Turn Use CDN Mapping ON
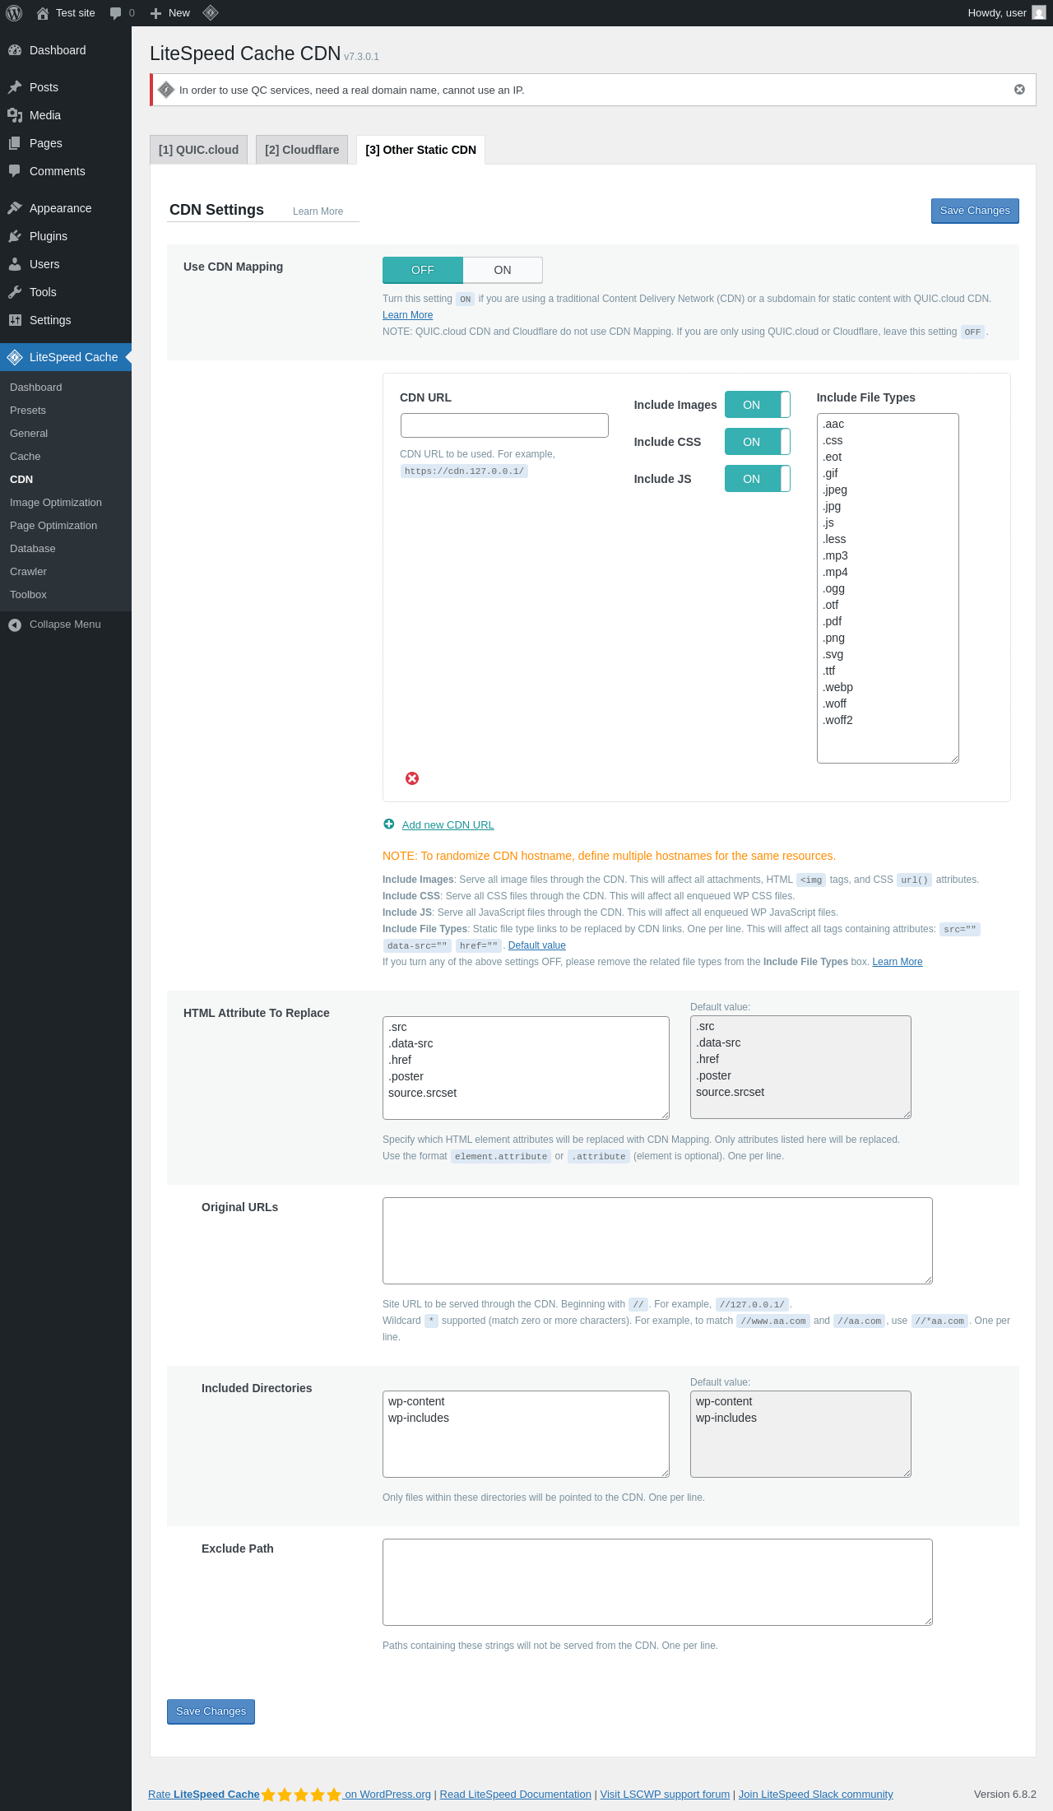Viewport: 1053px width, 1811px height. [x=503, y=270]
